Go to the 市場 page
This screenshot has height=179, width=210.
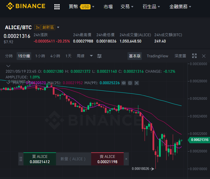pos(108,7)
